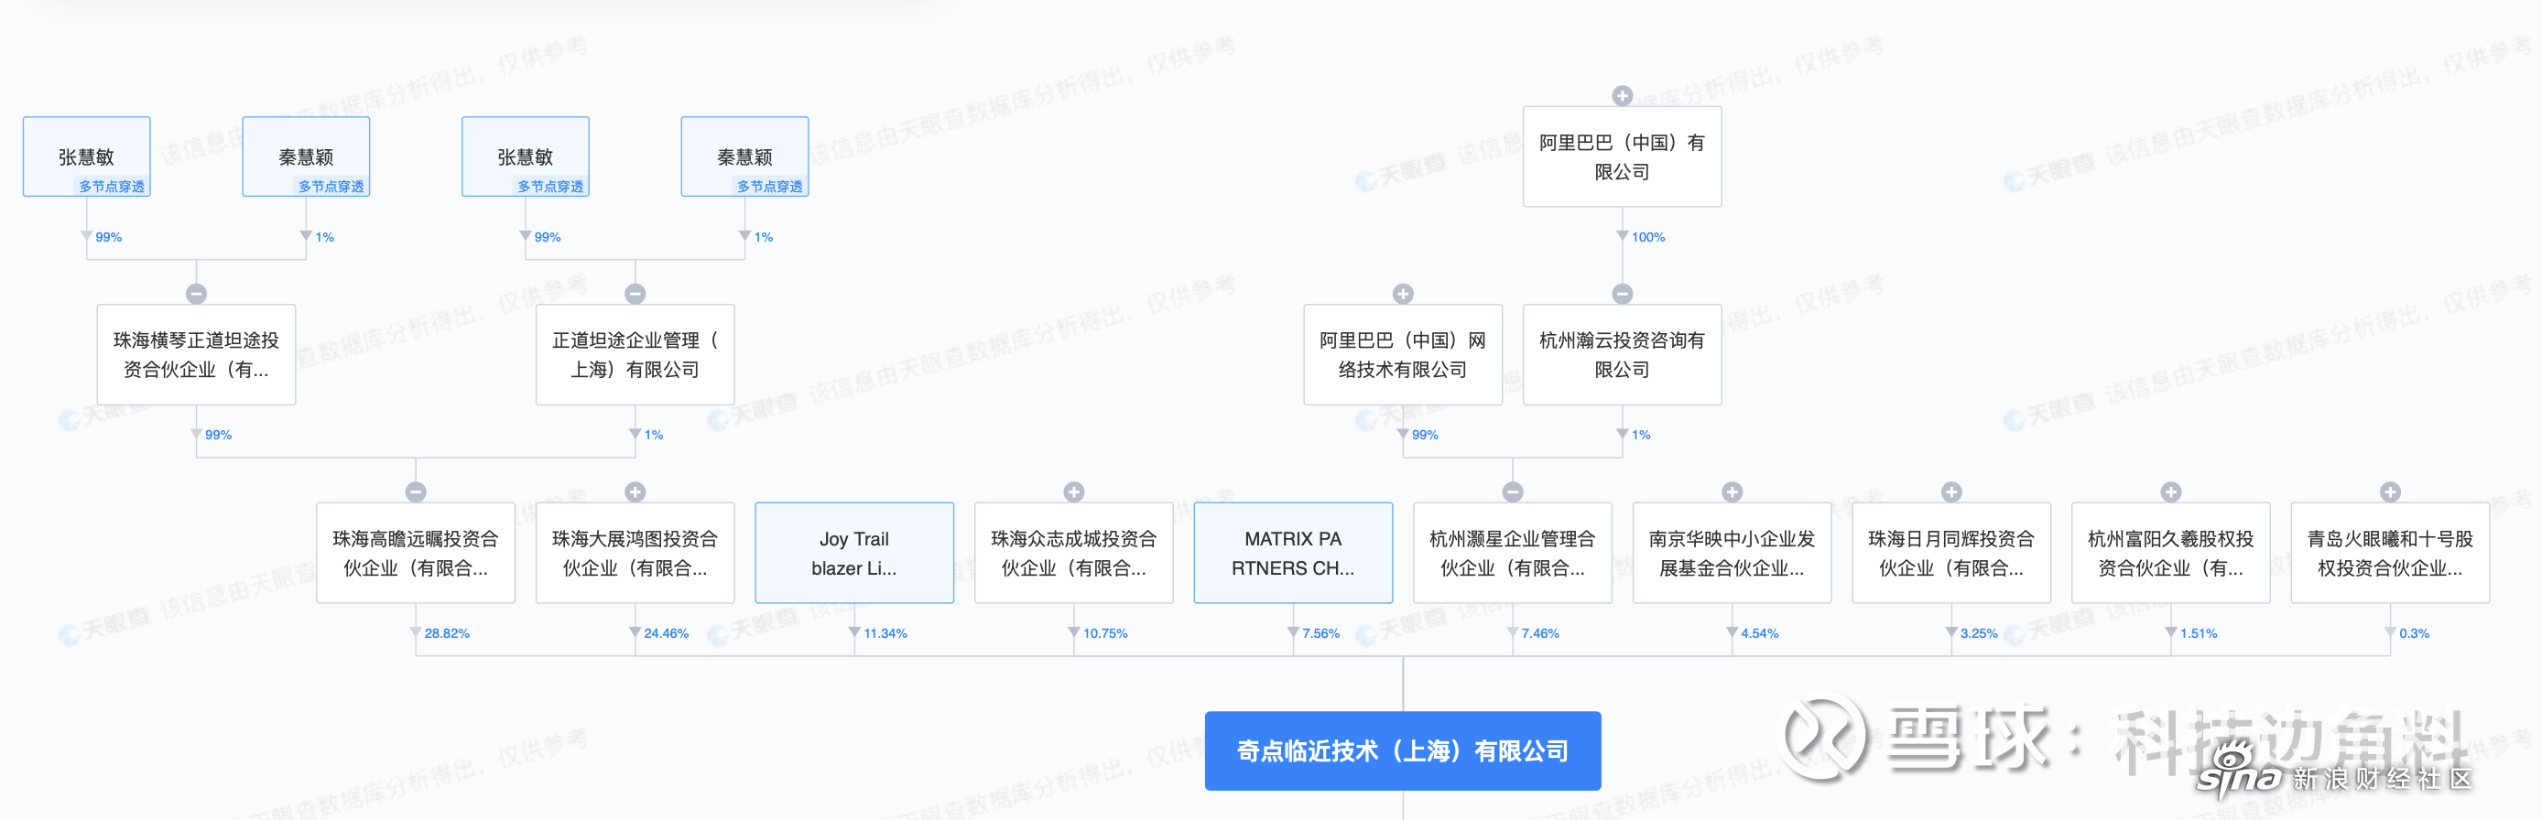Expand node above 杭州富阳久羲股权投资合伙企业
Image resolution: width=2542 pixels, height=820 pixels.
tap(2170, 491)
